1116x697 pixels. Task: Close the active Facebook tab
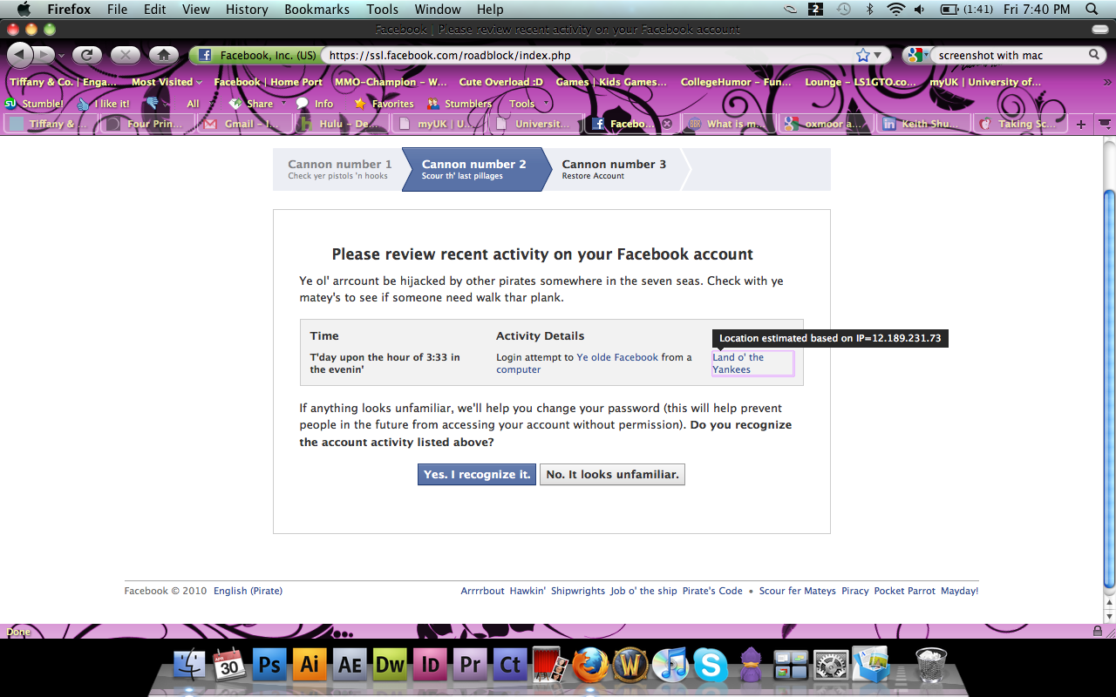pos(667,124)
